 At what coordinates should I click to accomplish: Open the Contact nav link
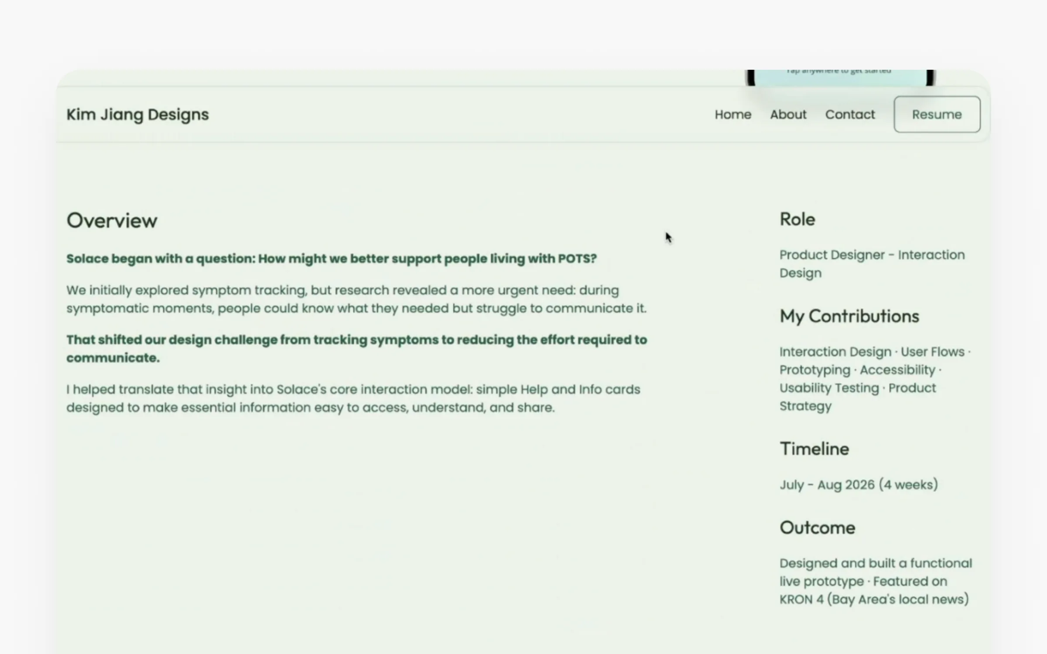(x=850, y=115)
